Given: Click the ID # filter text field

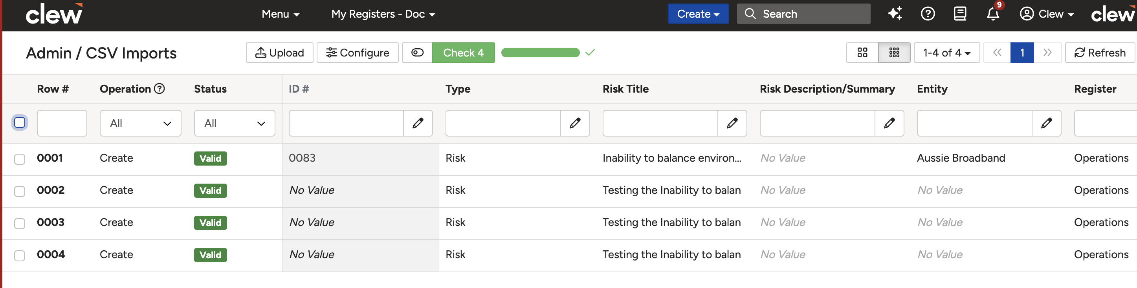Looking at the screenshot, I should click(346, 123).
